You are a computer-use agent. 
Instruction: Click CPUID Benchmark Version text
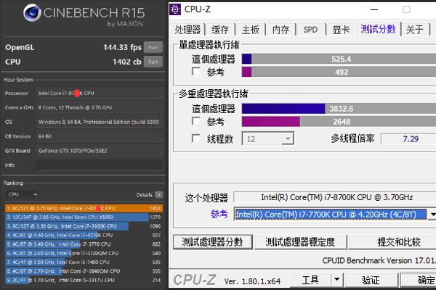click(x=379, y=260)
